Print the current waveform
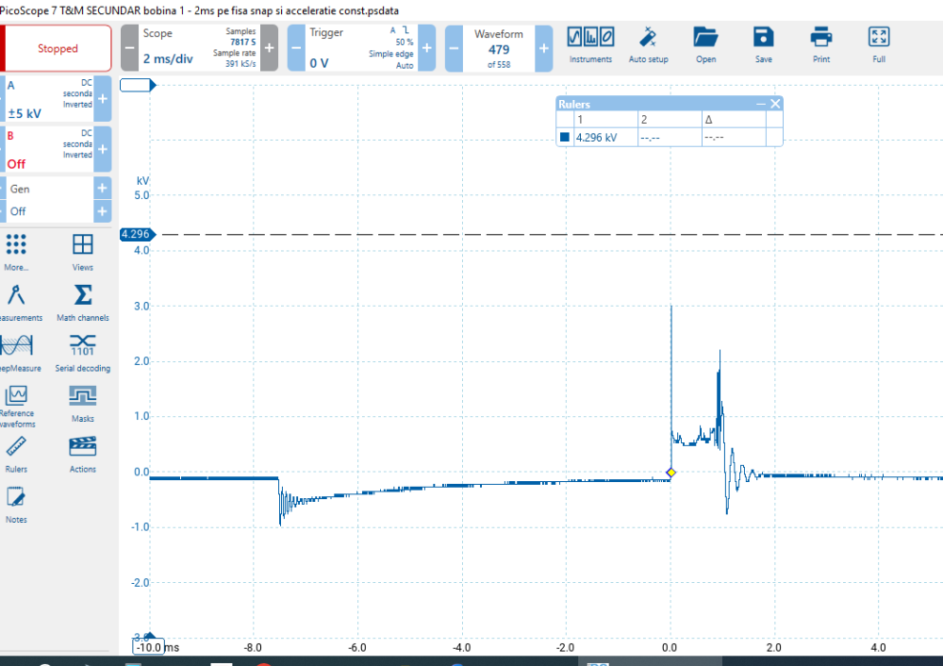Viewport: 943px width, 666px height. tap(820, 45)
